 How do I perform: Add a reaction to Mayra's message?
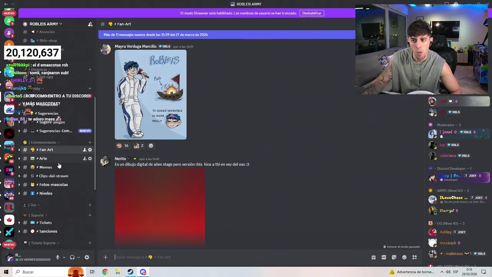tap(151, 145)
